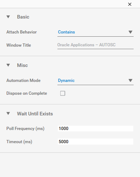The width and height of the screenshot is (140, 177).
Task: Click the Poll Frequency (ms) label
Action: (26, 129)
